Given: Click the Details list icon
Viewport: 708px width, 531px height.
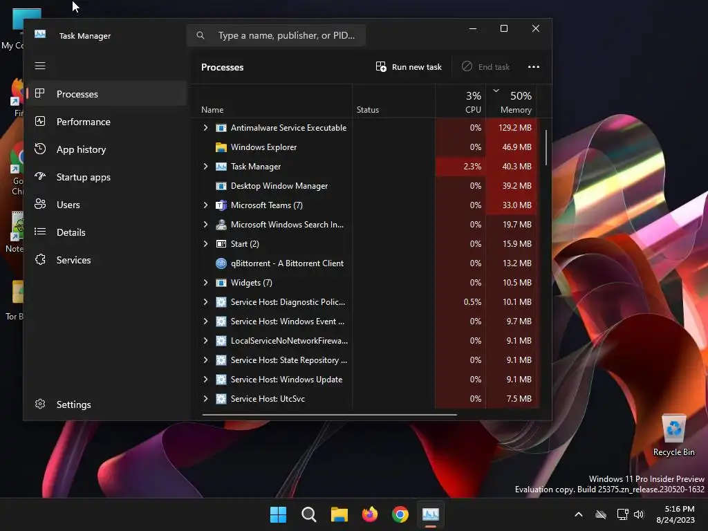Looking at the screenshot, I should coord(40,232).
